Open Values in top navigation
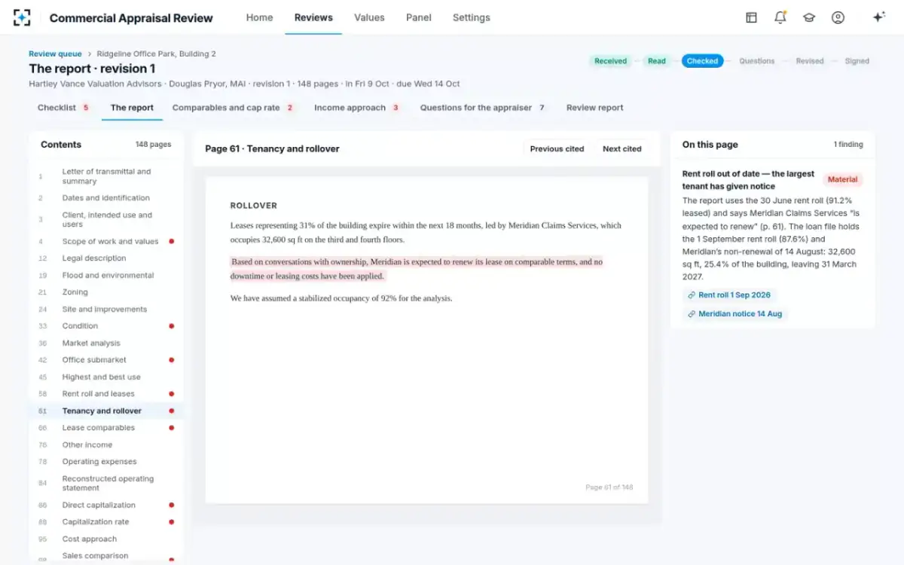 pyautogui.click(x=369, y=17)
